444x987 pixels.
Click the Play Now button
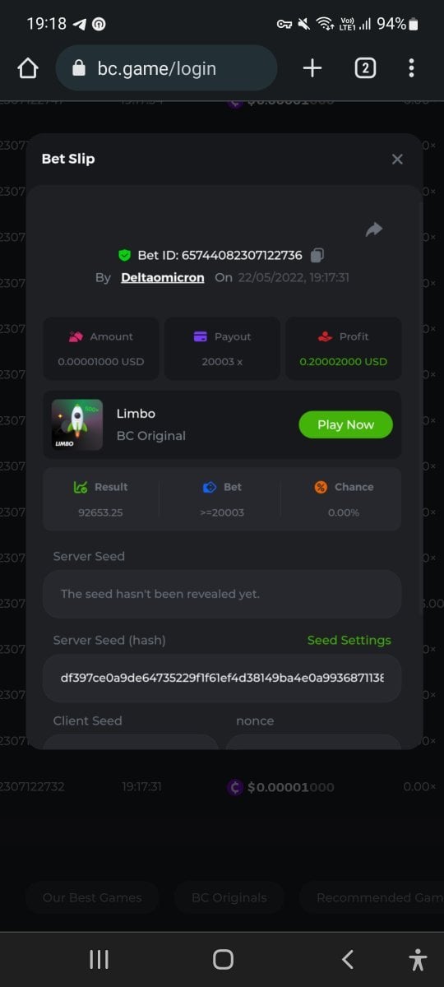point(345,424)
